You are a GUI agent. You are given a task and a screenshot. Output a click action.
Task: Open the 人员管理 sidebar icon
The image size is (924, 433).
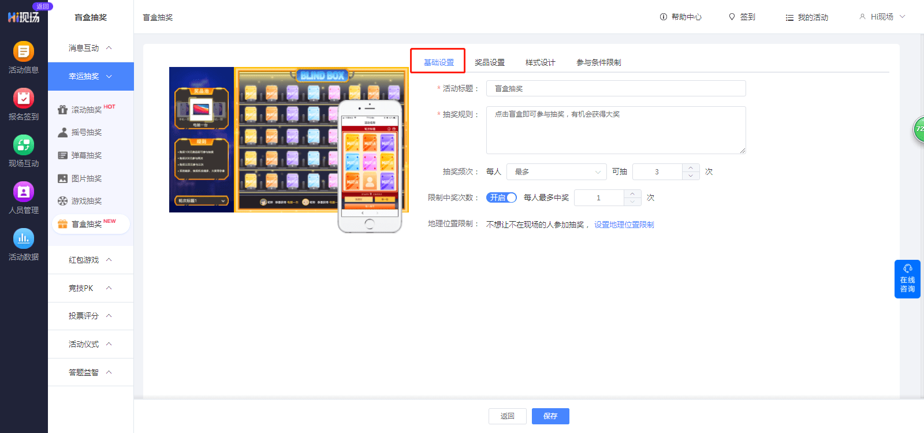coord(24,192)
